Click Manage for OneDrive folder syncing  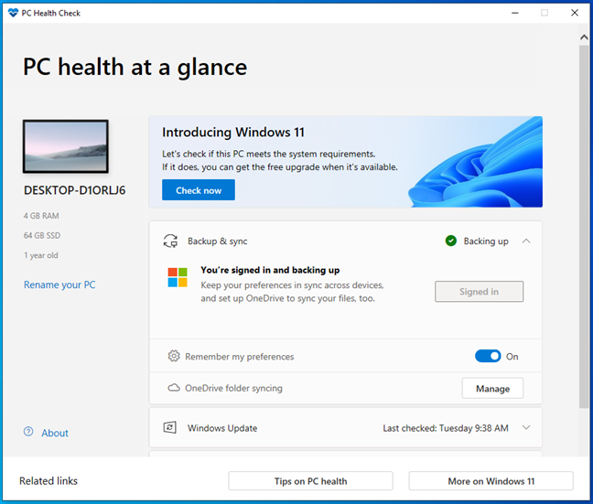click(492, 389)
